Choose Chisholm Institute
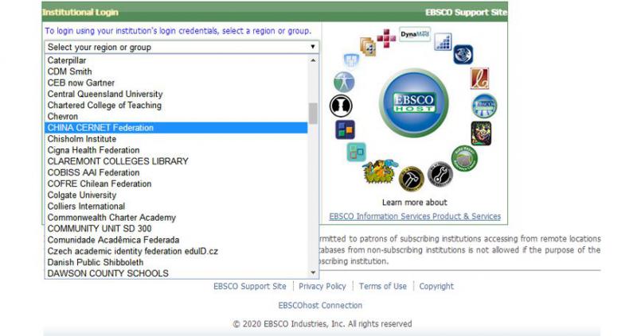 pyautogui.click(x=176, y=139)
